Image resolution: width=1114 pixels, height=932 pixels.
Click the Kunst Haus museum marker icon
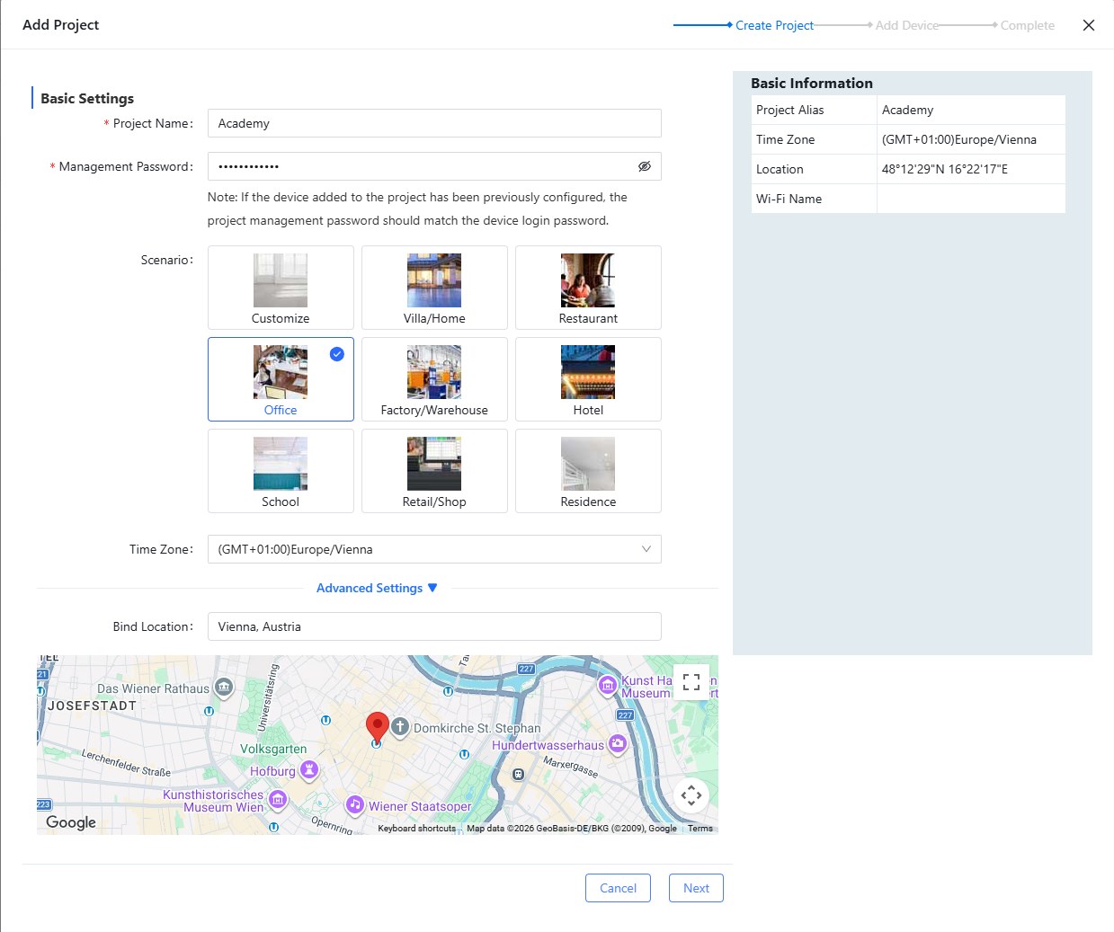(608, 686)
